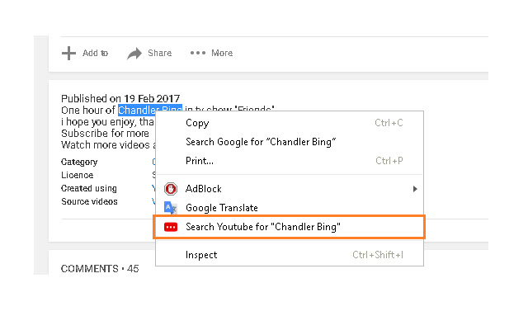Click the "i hope you enjoy" line
The image size is (528, 330).
click(107, 122)
